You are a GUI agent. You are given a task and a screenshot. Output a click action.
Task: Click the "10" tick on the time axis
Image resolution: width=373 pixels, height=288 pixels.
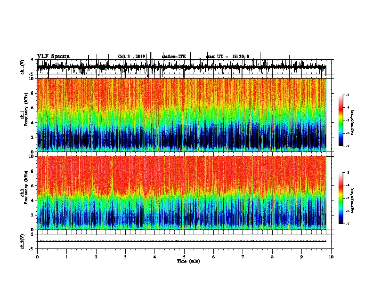pos(331,257)
